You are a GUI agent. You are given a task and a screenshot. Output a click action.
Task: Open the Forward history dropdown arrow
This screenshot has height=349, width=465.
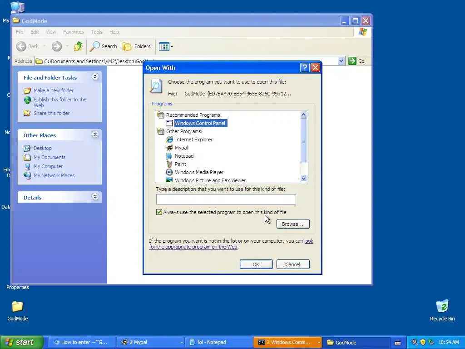pos(67,46)
